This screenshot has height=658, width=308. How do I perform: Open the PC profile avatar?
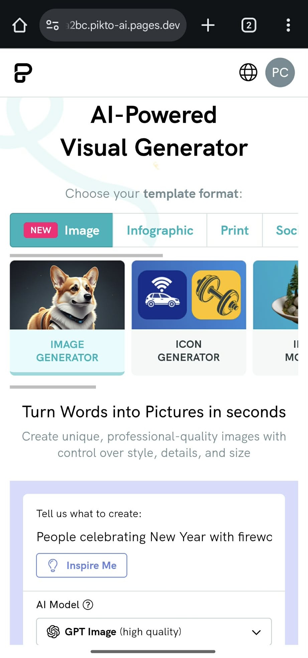point(280,72)
